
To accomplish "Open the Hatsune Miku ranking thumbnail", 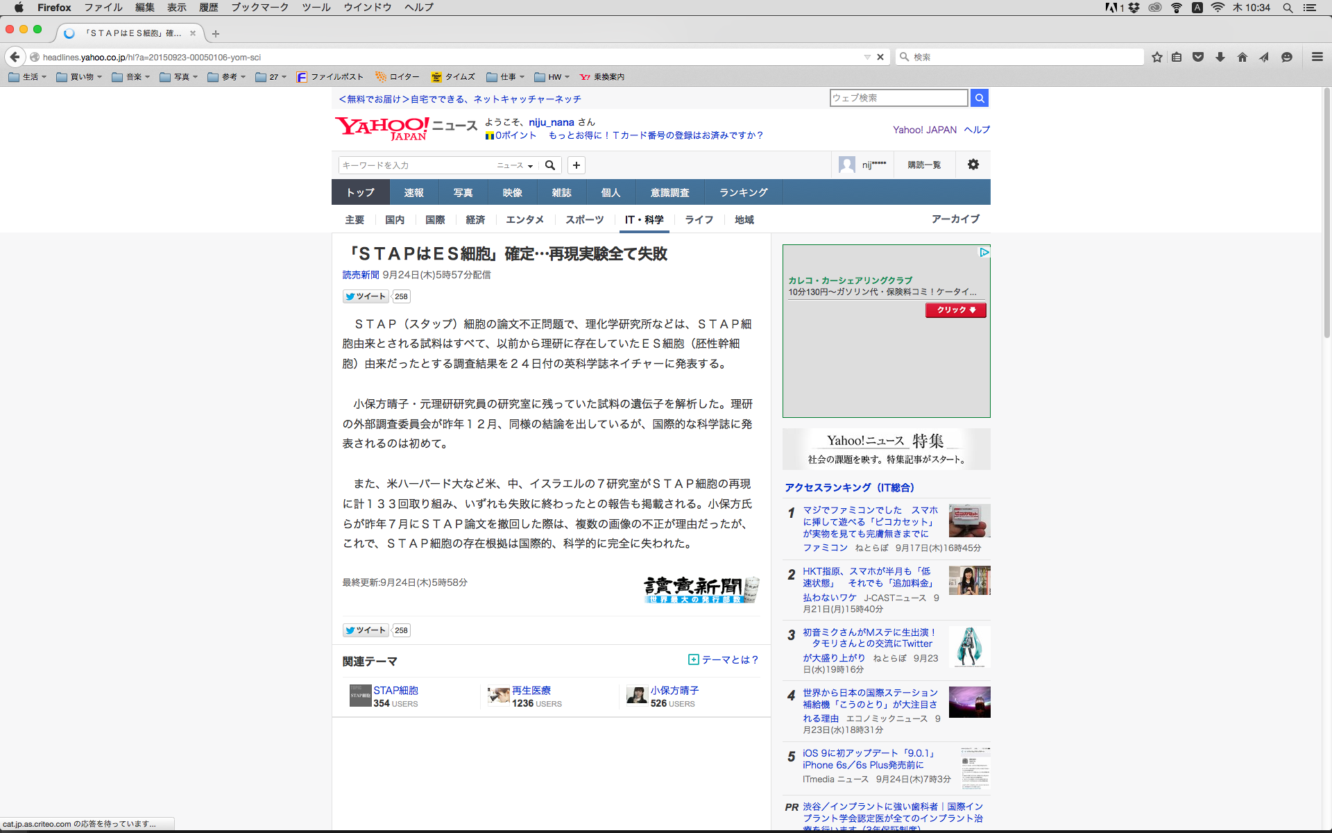I will [969, 646].
